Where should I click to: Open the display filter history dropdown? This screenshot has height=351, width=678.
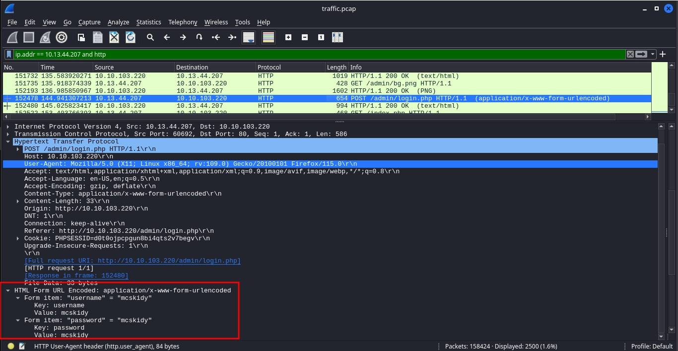[653, 54]
